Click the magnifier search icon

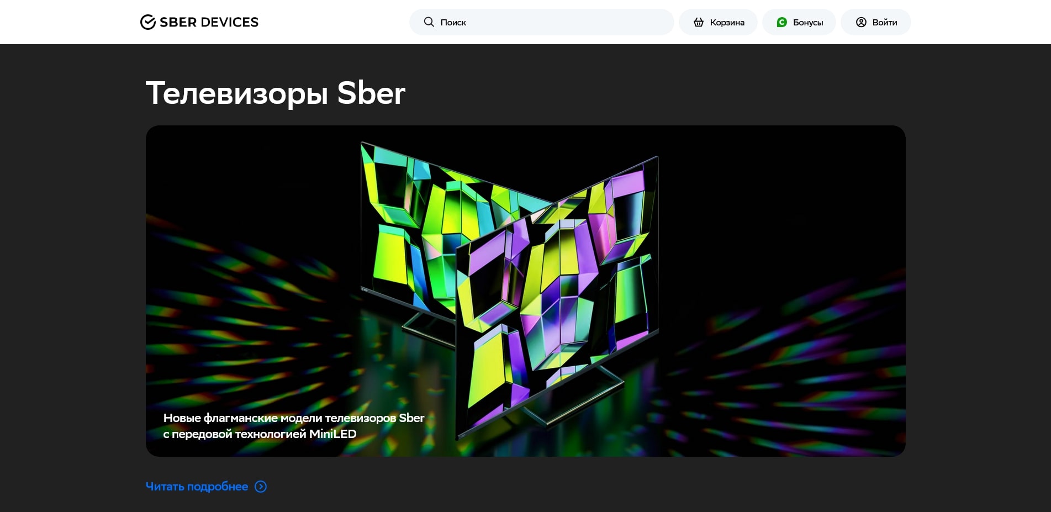point(429,22)
